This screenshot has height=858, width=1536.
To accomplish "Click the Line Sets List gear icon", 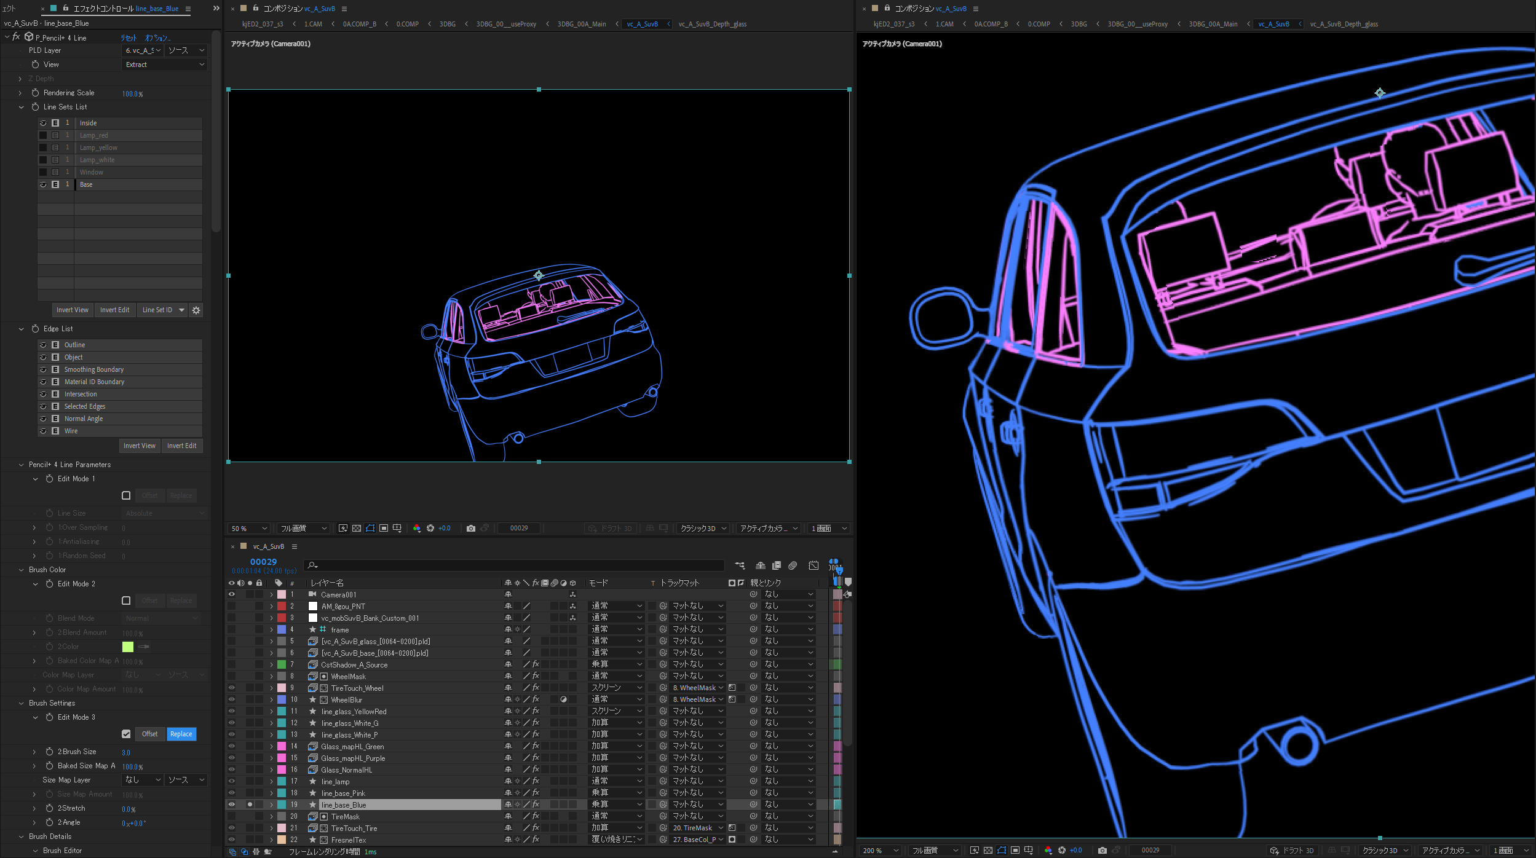I will tap(196, 310).
